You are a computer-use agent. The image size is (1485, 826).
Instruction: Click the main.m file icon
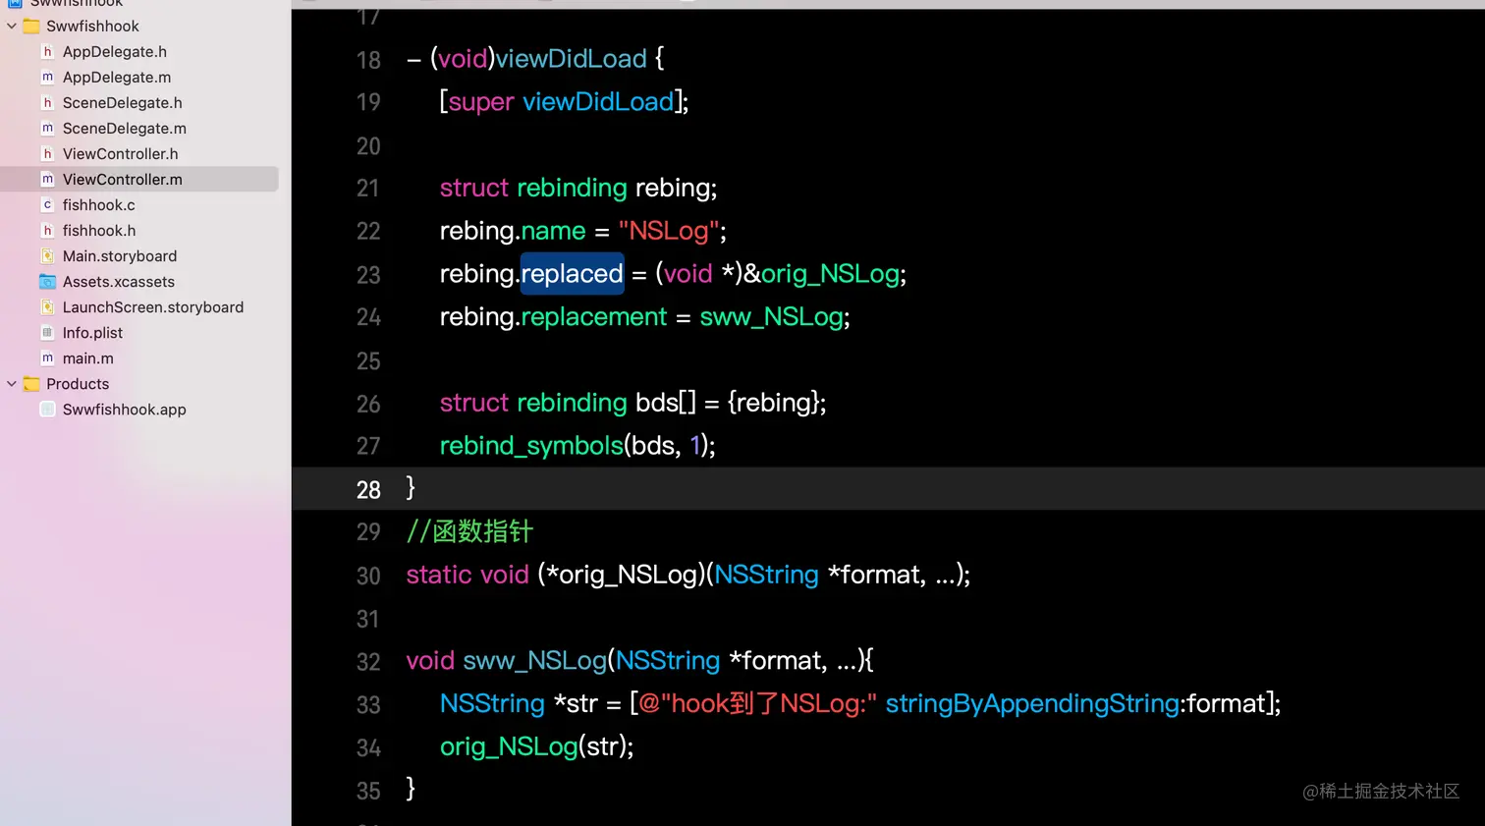(x=47, y=358)
